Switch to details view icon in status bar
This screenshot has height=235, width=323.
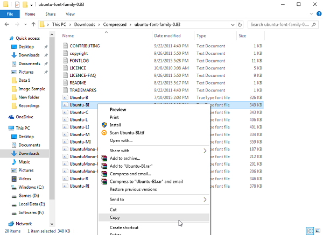310,231
